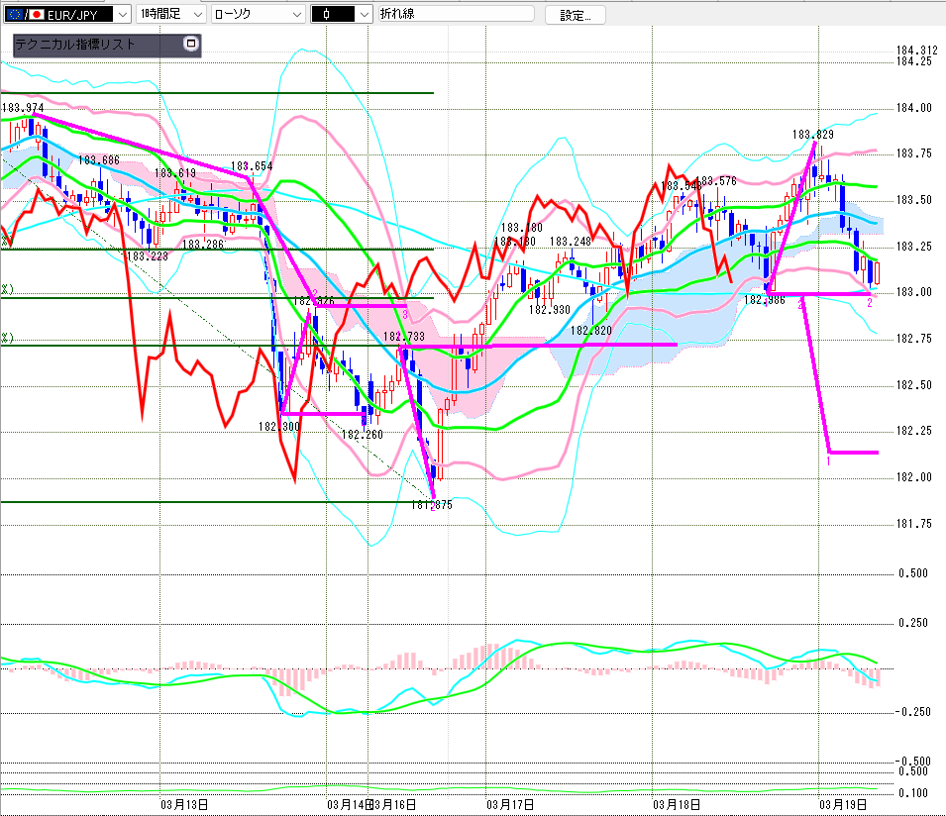
Task: Expand the ローソク chart type dropdown
Action: [x=295, y=14]
